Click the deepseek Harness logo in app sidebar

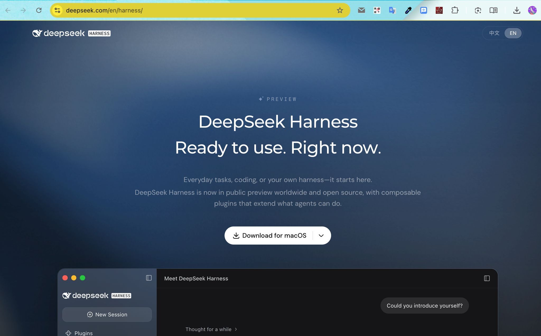(x=97, y=295)
